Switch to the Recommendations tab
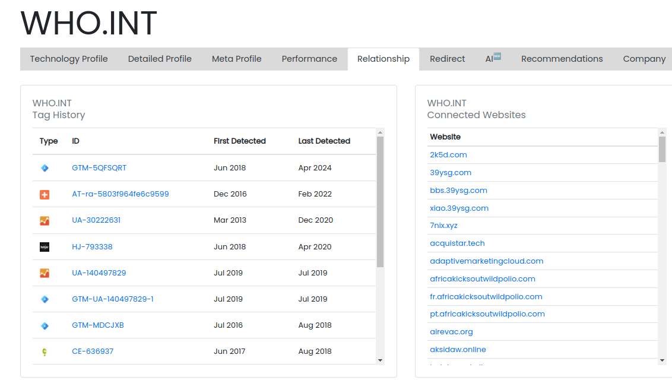Viewport: 672px width, 380px height. (x=562, y=59)
